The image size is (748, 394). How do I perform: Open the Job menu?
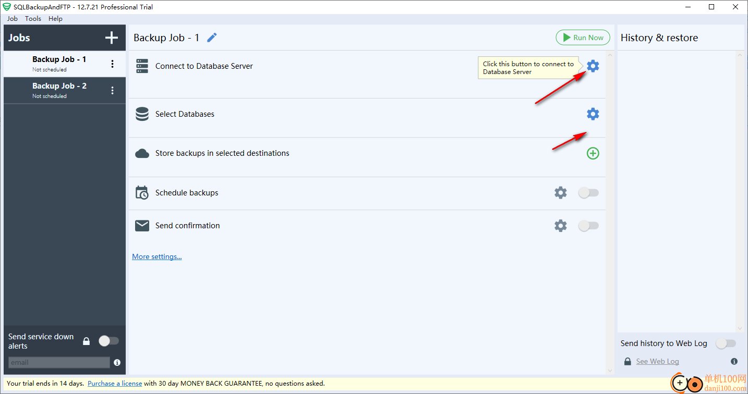click(13, 18)
